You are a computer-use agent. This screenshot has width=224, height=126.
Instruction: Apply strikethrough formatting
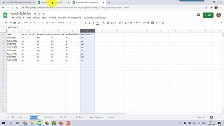click(93, 23)
